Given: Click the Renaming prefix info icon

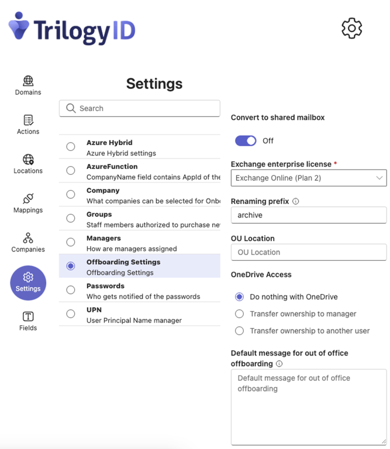Looking at the screenshot, I should click(295, 201).
